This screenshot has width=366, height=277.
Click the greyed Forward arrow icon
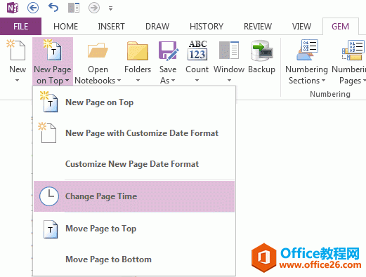(94, 8)
